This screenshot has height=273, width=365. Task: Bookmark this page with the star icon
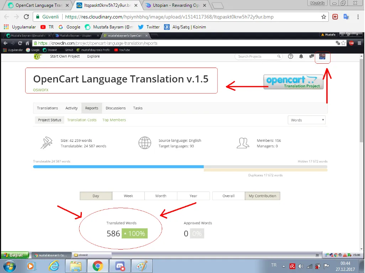click(x=324, y=17)
